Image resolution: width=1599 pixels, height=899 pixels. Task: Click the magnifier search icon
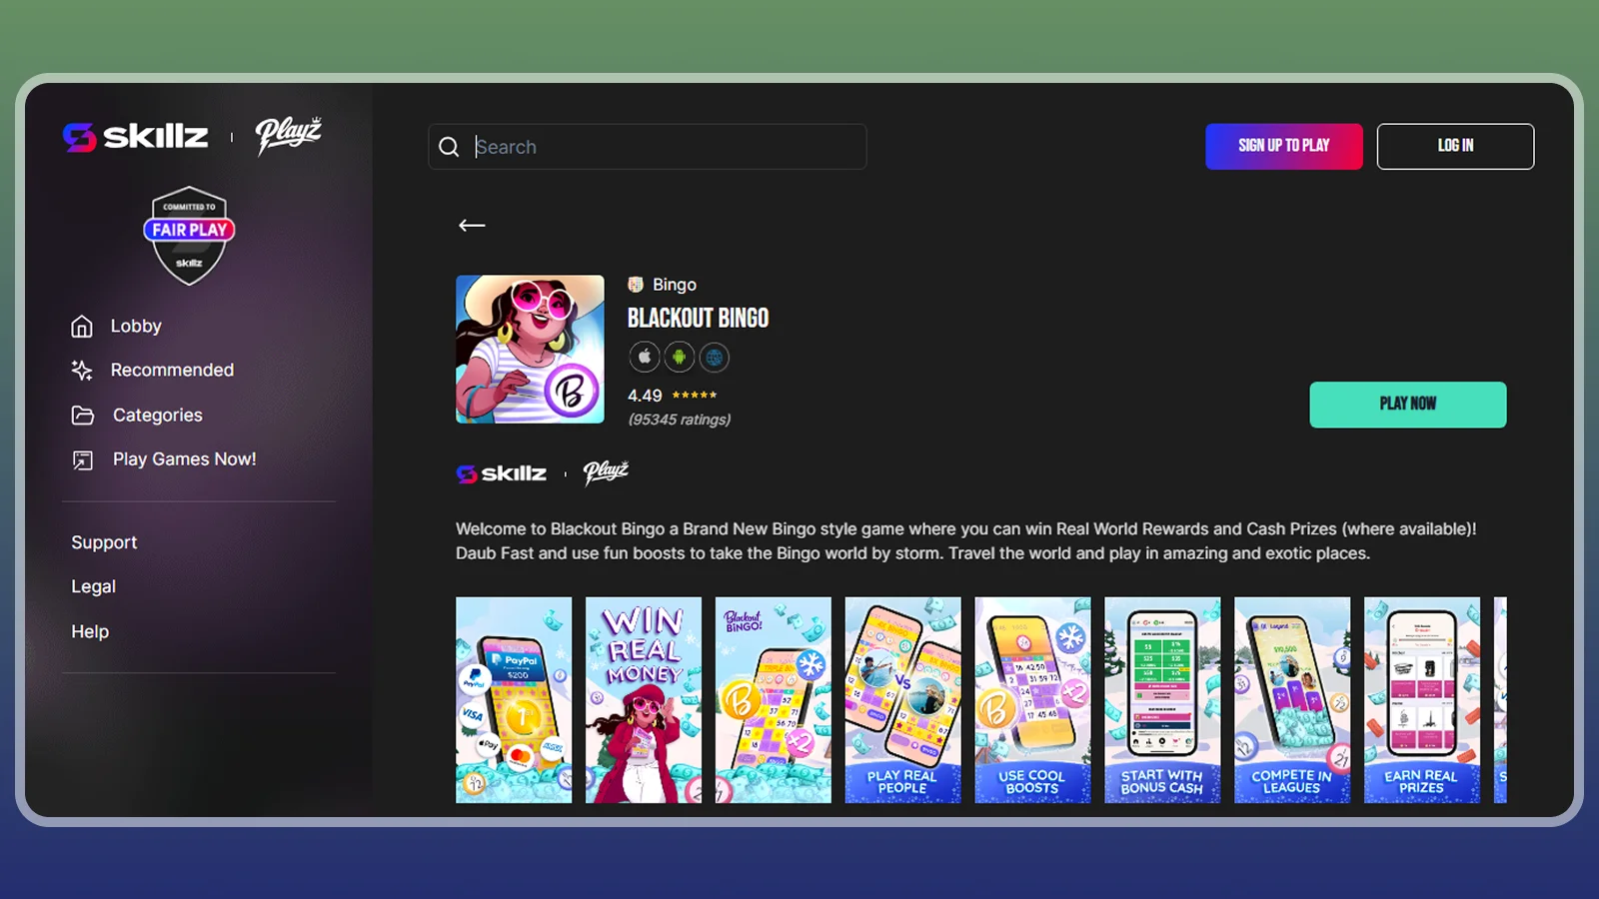(450, 147)
